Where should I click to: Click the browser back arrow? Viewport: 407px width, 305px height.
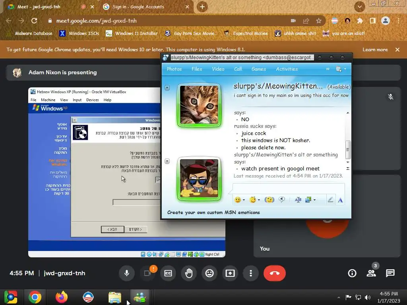tap(9, 21)
